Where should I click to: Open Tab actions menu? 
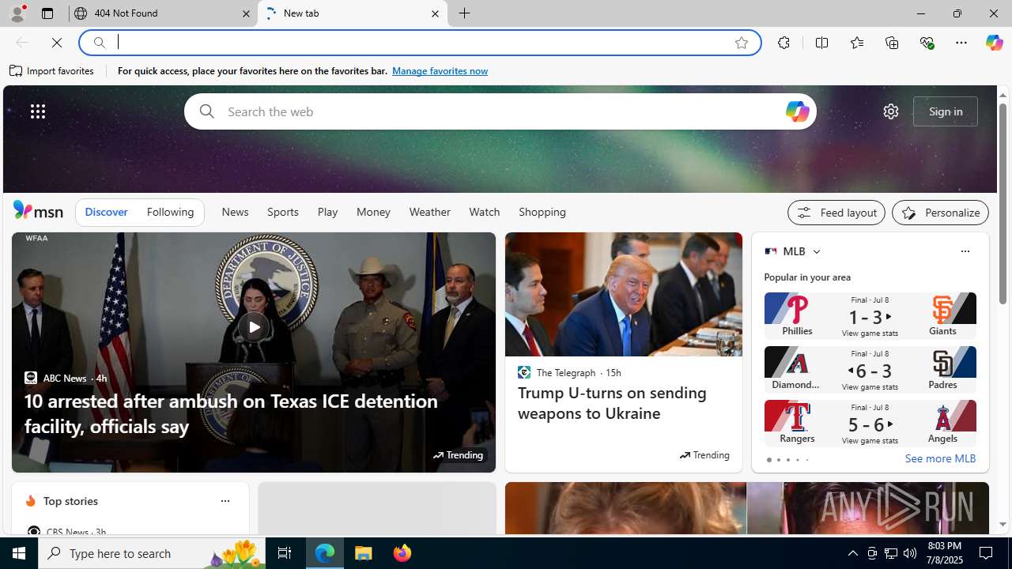(47, 13)
